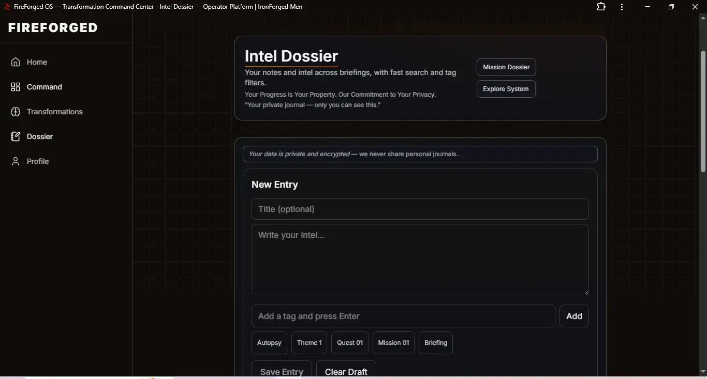This screenshot has height=379, width=707.
Task: Click the Command grid icon
Action: 16,87
